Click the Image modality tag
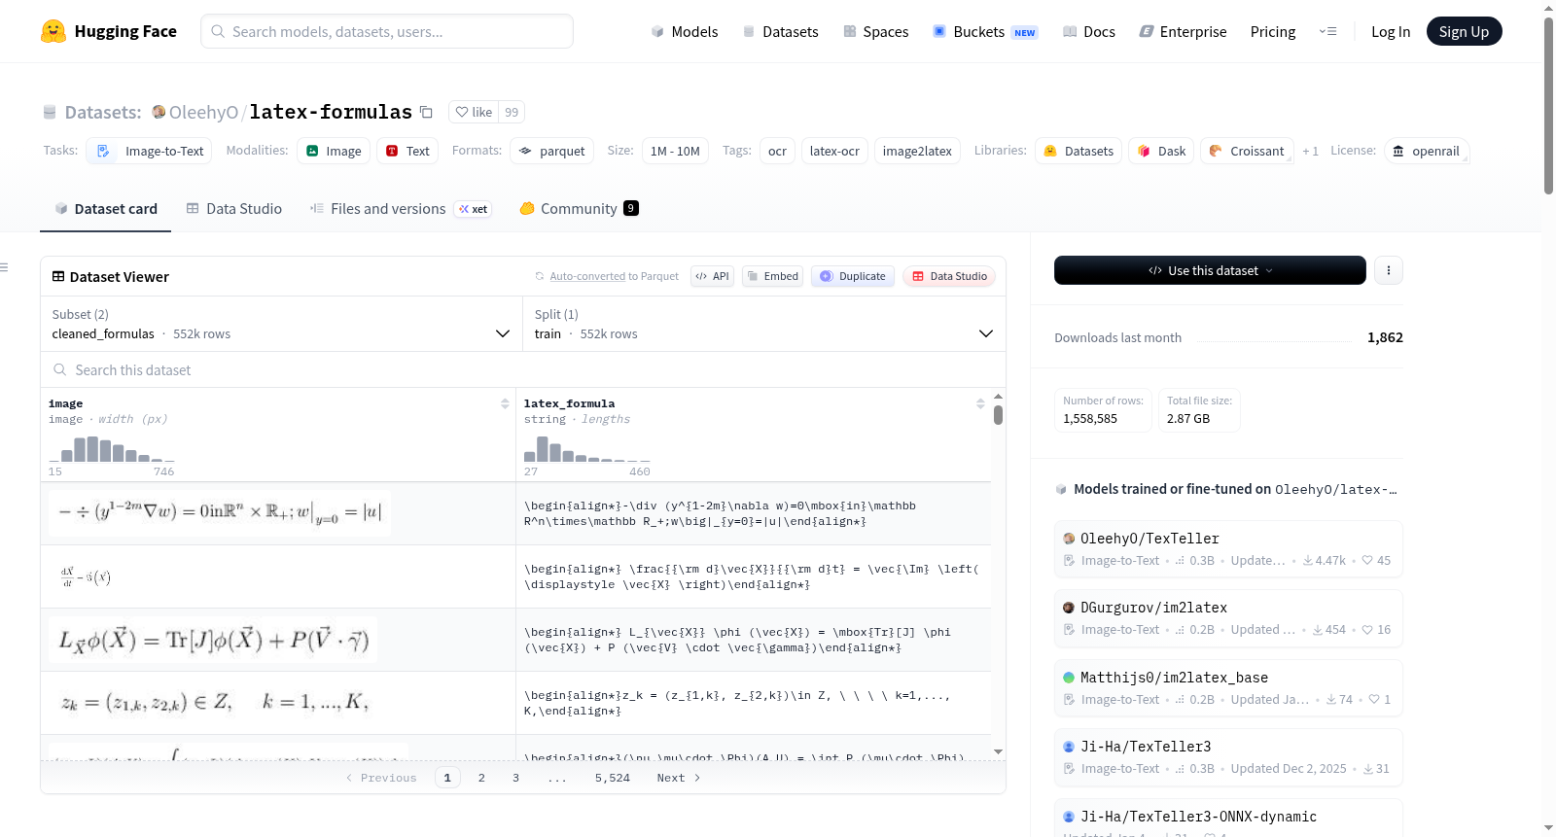The image size is (1556, 837). (x=334, y=151)
